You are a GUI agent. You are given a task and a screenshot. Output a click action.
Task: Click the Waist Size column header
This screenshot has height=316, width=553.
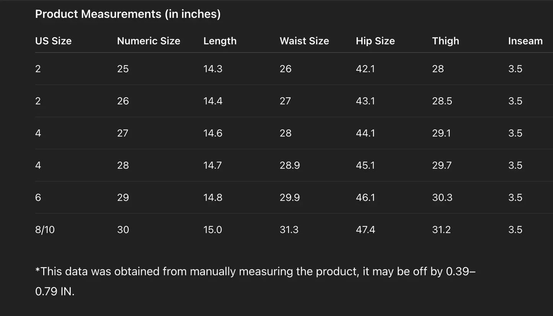pyautogui.click(x=304, y=41)
